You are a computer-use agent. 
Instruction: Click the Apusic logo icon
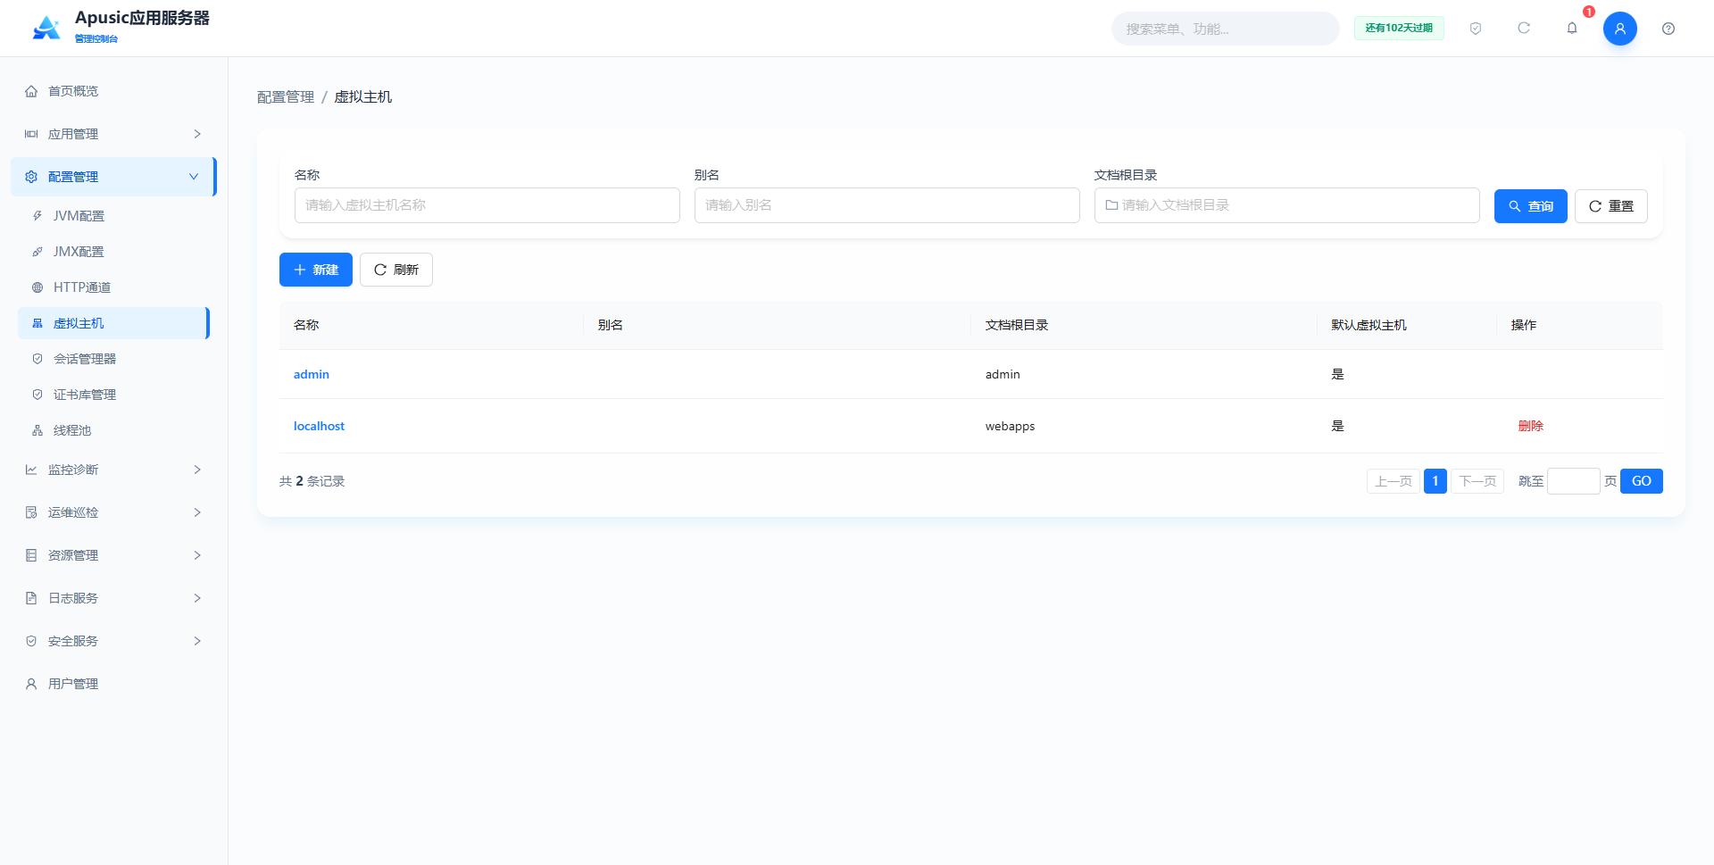pyautogui.click(x=46, y=28)
